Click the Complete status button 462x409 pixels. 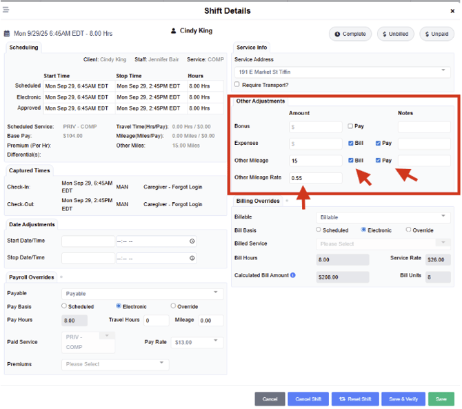(x=350, y=34)
